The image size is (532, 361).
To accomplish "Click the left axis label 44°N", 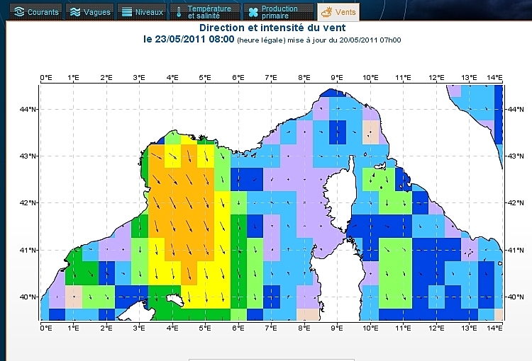I will 28,110.
